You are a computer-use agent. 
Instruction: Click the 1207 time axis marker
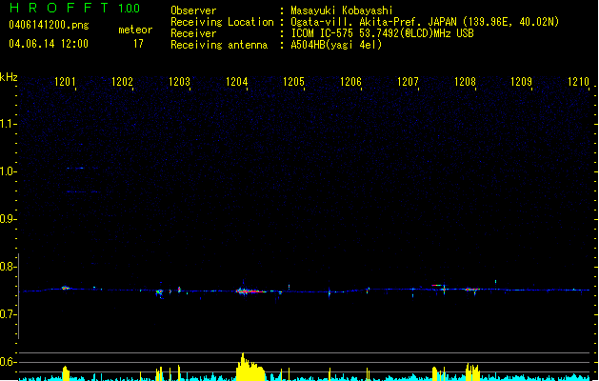[408, 81]
